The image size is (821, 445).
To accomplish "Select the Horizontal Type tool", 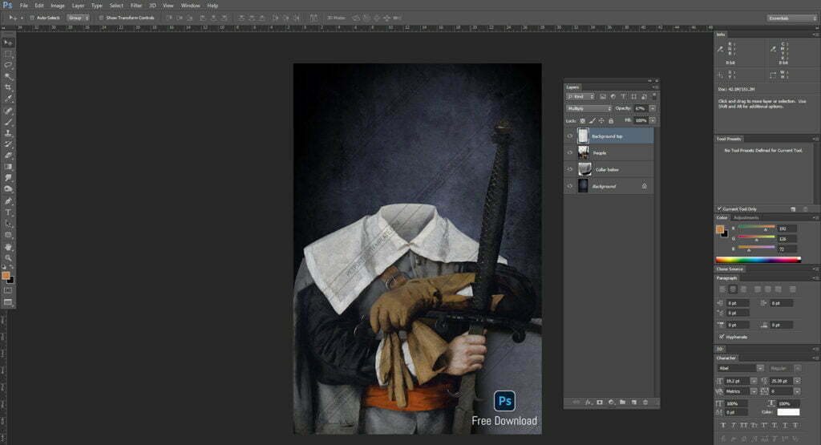I will (x=8, y=212).
